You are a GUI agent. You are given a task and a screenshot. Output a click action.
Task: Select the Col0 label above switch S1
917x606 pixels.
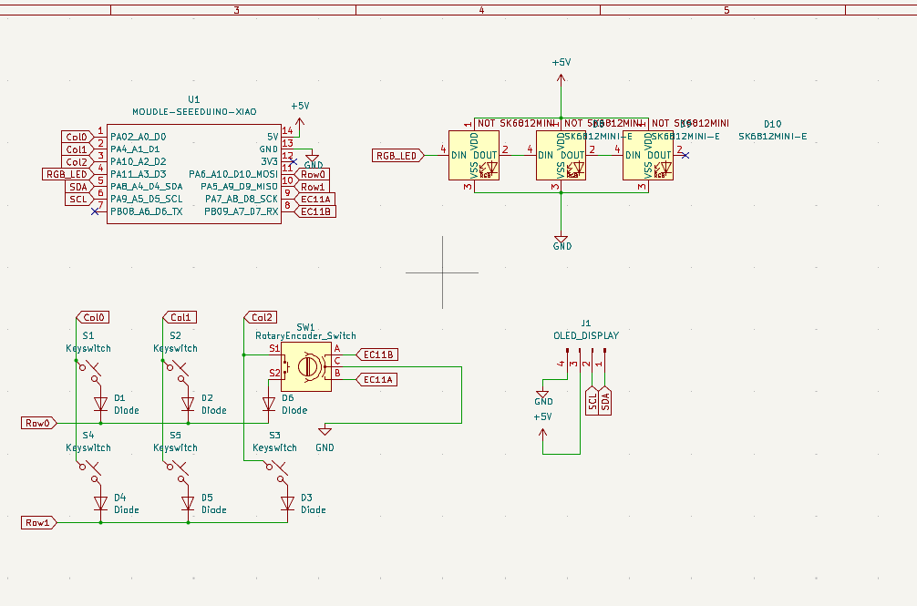coord(93,317)
